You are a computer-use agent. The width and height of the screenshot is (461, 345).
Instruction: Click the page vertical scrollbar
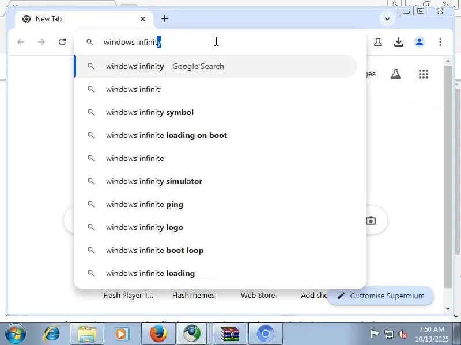448,176
